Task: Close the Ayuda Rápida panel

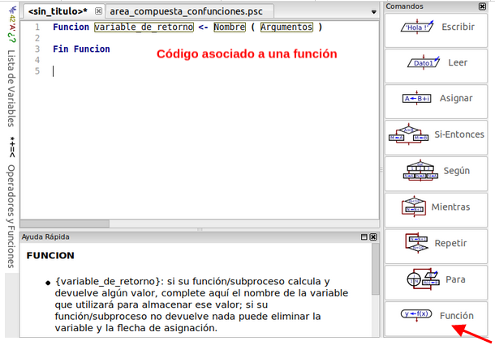Action: click(x=373, y=237)
